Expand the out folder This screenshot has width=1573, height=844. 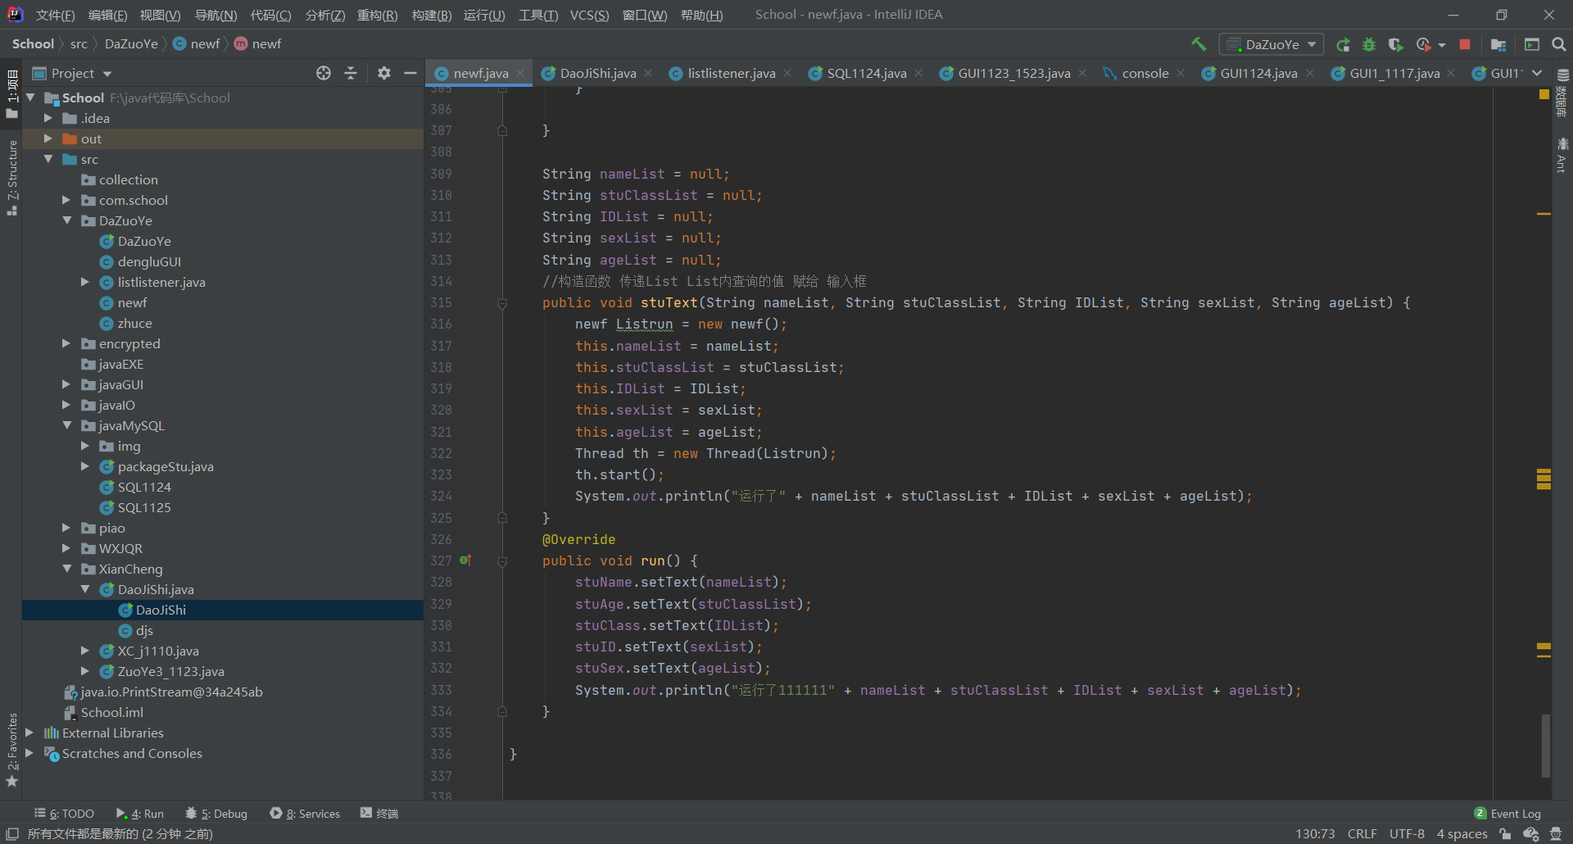(x=48, y=138)
